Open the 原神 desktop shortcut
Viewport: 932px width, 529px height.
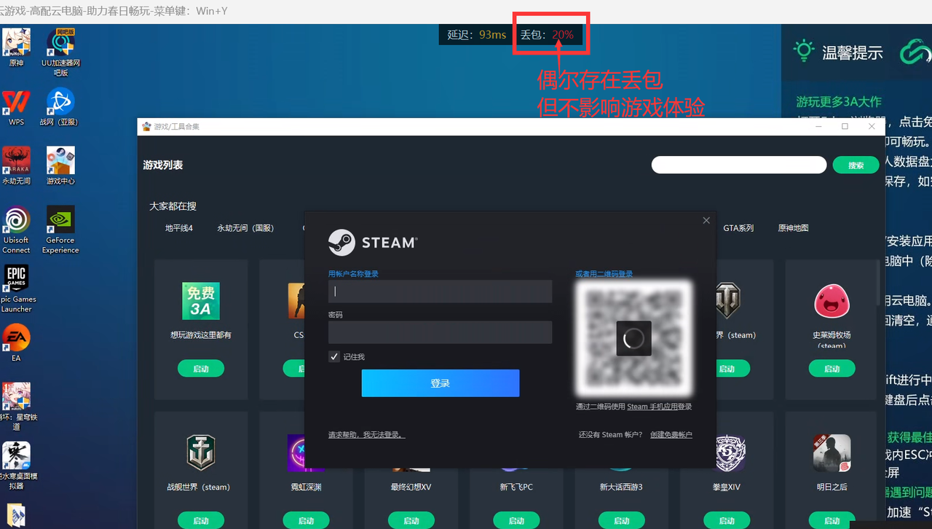click(x=16, y=47)
